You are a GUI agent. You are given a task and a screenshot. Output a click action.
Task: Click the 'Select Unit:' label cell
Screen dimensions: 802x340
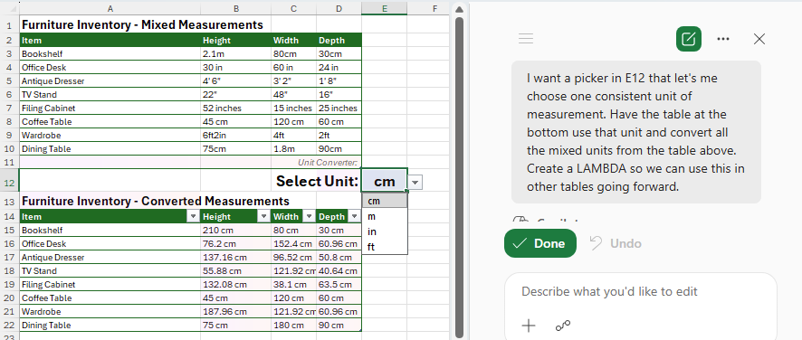317,181
